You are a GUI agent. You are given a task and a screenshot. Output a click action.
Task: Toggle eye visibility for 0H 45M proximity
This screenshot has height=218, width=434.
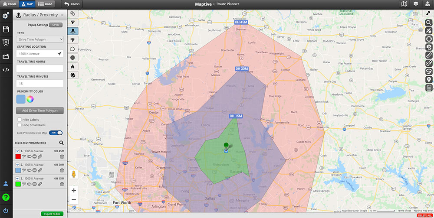[x=29, y=156]
